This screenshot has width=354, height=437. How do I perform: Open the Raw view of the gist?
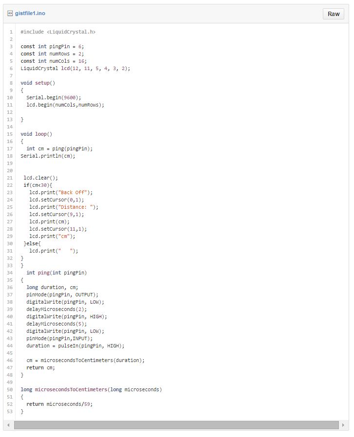[334, 14]
